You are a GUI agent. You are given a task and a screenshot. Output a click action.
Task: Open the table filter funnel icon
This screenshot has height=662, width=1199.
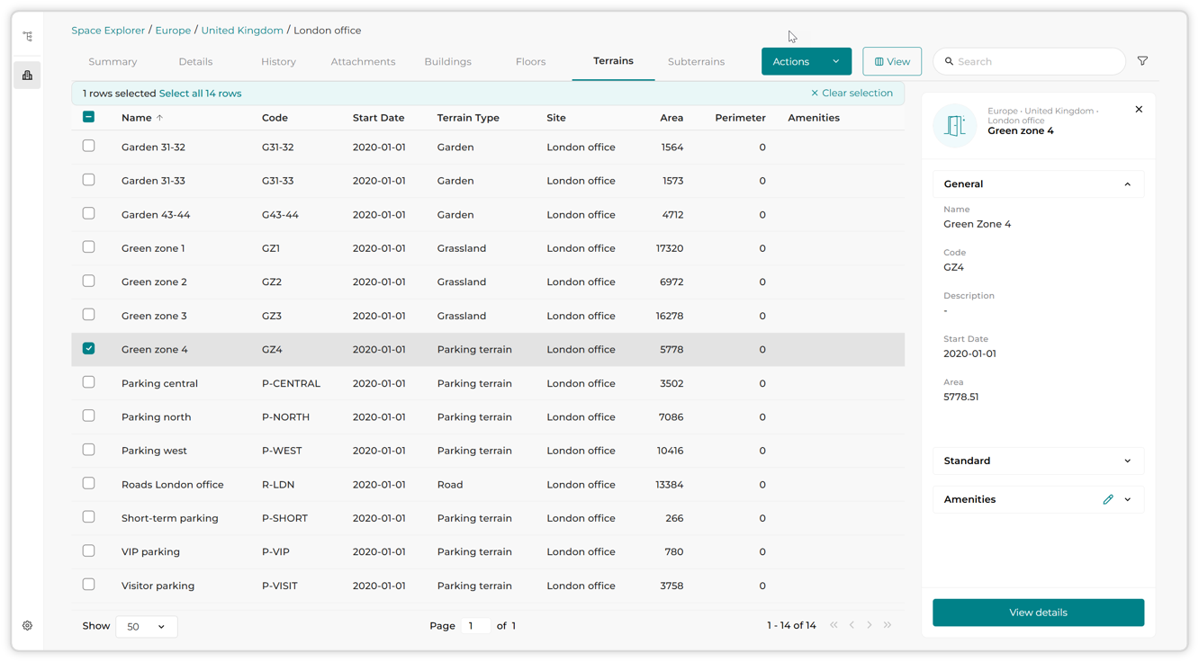[x=1142, y=61]
